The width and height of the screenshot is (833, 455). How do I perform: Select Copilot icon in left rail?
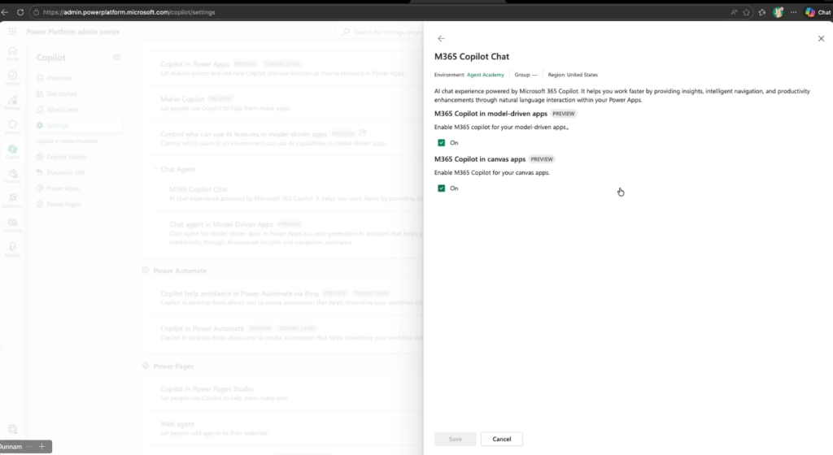[12, 152]
